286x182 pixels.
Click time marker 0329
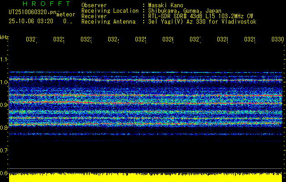pyautogui.click(x=250, y=39)
